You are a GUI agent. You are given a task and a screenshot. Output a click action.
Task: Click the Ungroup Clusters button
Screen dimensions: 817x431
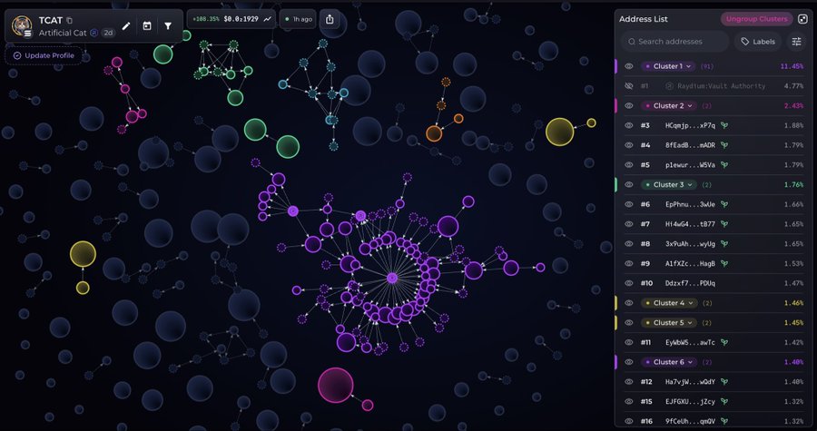[x=756, y=19]
